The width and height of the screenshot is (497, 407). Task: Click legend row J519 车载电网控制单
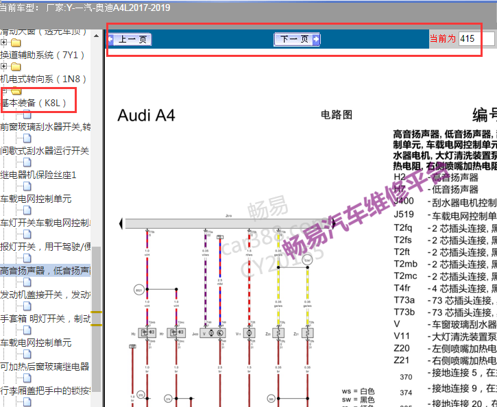[445, 215]
